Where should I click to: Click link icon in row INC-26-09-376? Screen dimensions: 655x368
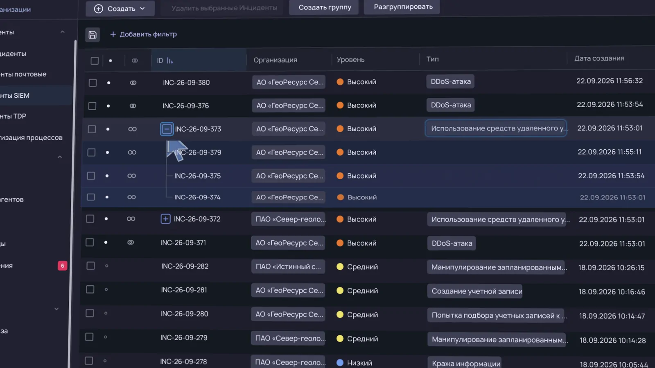coord(133,106)
